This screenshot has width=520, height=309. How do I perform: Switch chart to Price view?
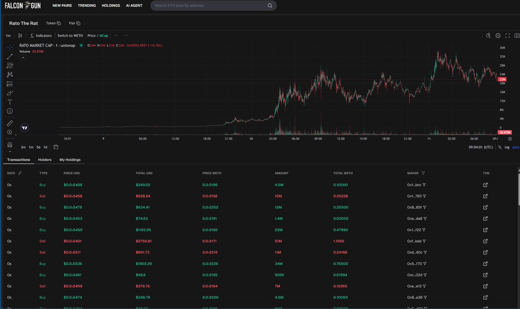91,36
